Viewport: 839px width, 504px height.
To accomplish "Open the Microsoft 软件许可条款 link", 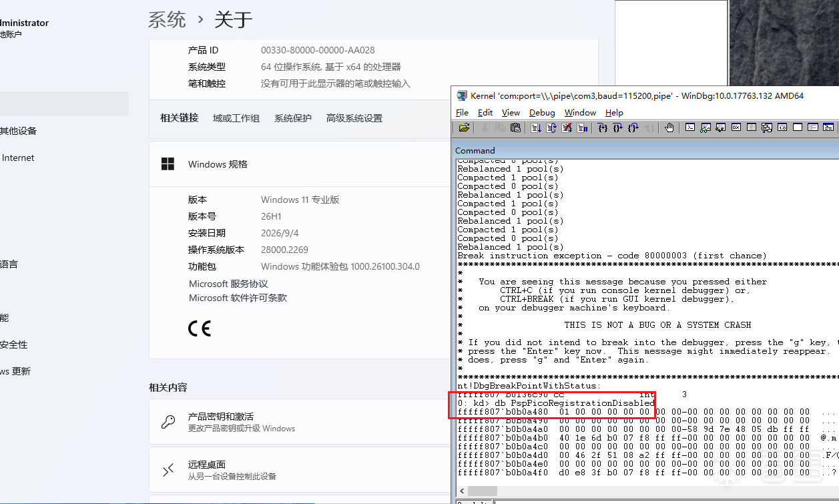I will click(x=238, y=298).
